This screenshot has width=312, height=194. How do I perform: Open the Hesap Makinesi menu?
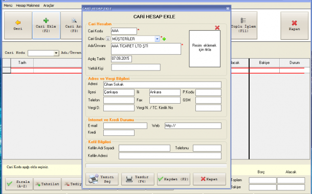28,6
